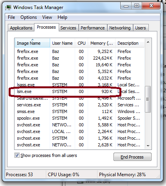Select firefox.exe using 4,032 K memory
This screenshot has width=166, height=186.
[x=79, y=78]
